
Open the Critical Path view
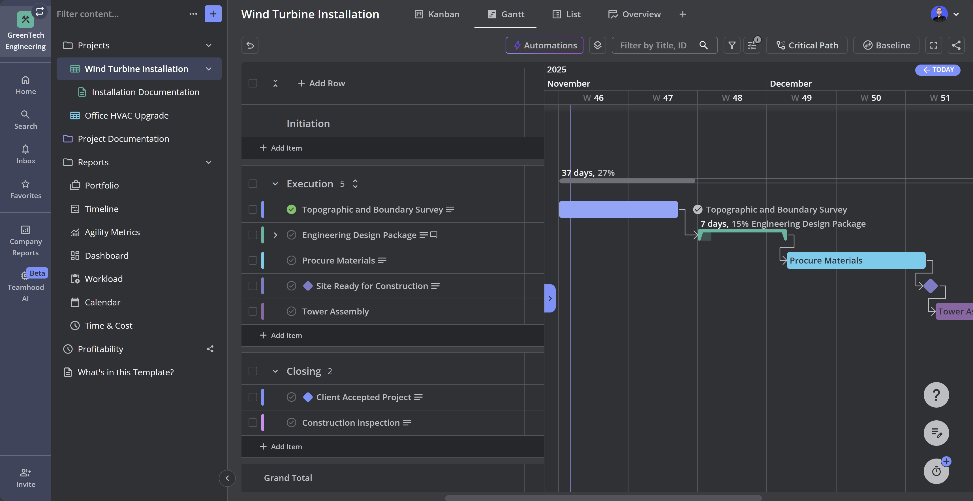(x=807, y=45)
